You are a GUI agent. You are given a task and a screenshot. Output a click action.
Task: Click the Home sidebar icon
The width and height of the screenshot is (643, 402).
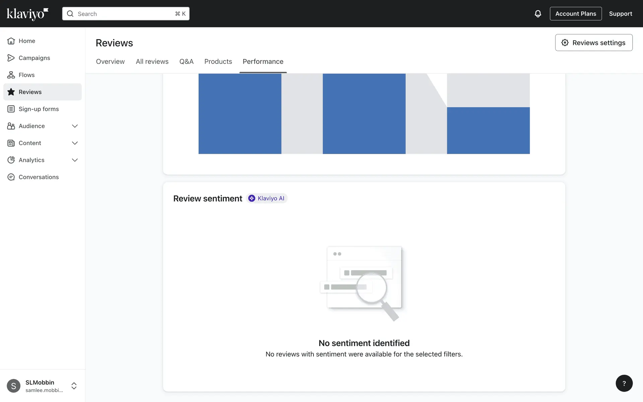[x=11, y=41]
